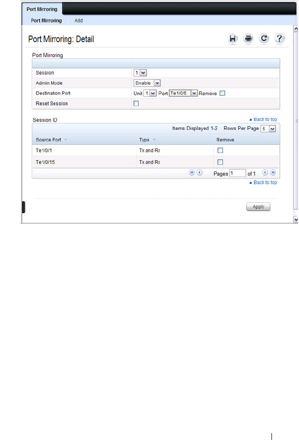Screen dimensions: 299x440
Task: Open the Session dropdown
Action: click(140, 73)
